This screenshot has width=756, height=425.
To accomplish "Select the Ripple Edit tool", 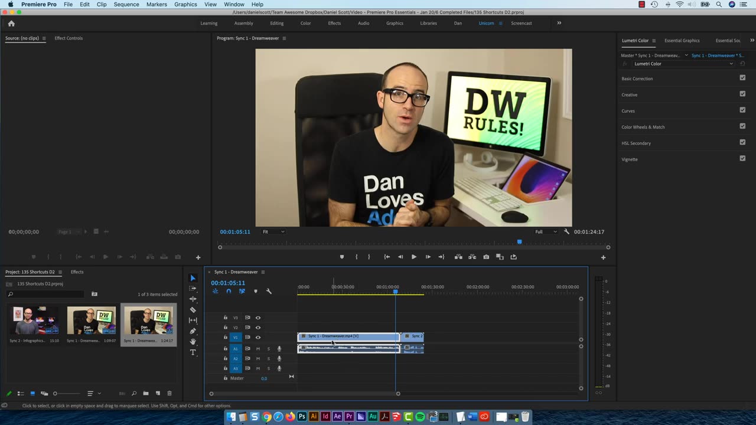I will (193, 299).
